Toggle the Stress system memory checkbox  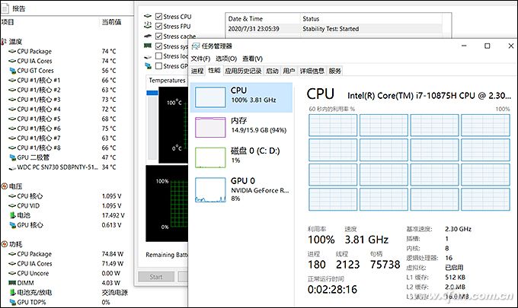[158, 46]
